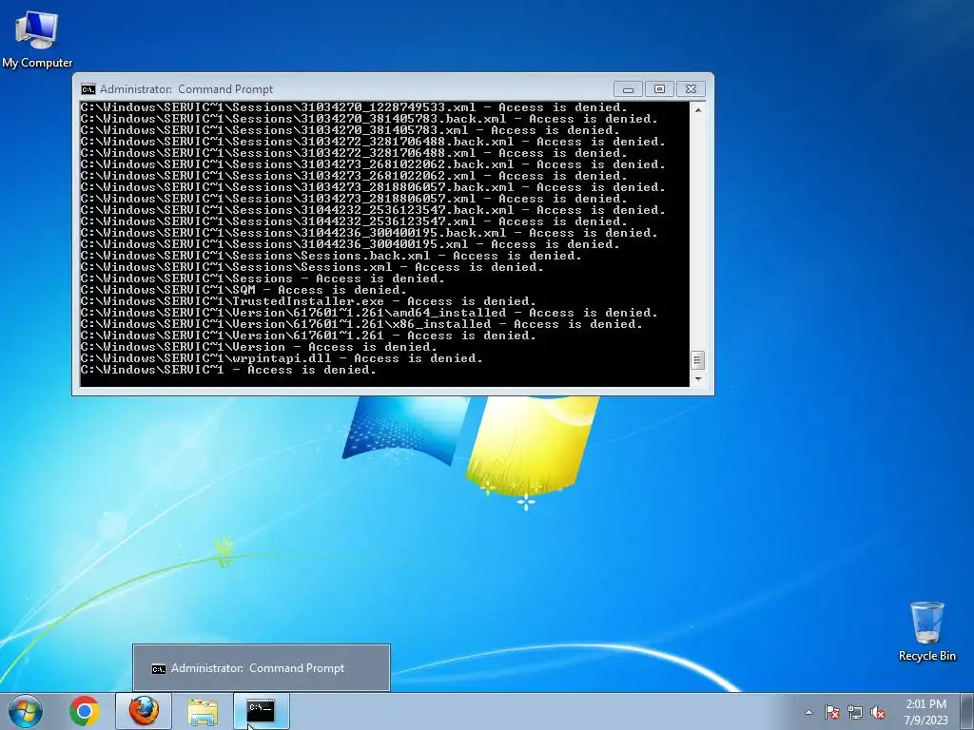Click the console scrollbar thumb
Image resolution: width=974 pixels, height=730 pixels.
coord(697,360)
